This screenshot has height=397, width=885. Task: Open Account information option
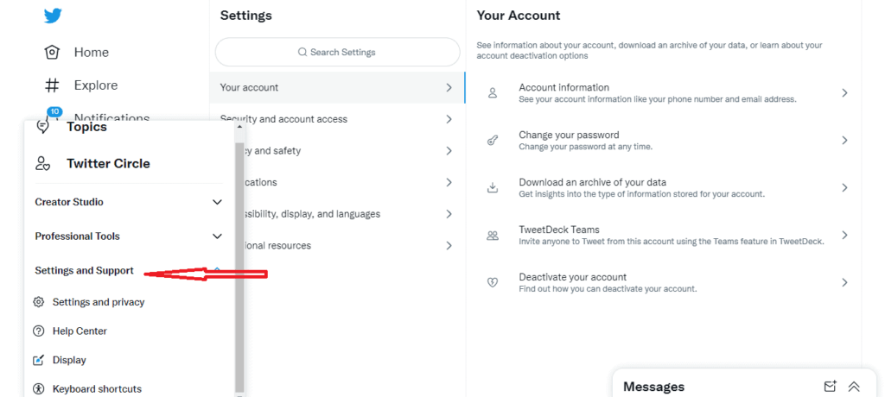point(664,93)
